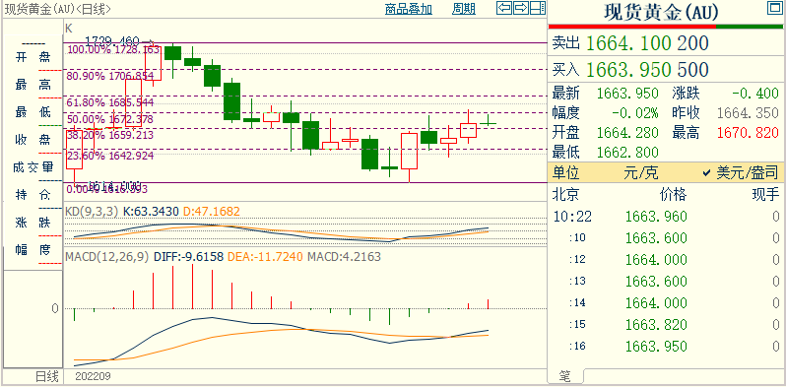
Task: Click the 笔 tab at bottom
Action: point(565,375)
